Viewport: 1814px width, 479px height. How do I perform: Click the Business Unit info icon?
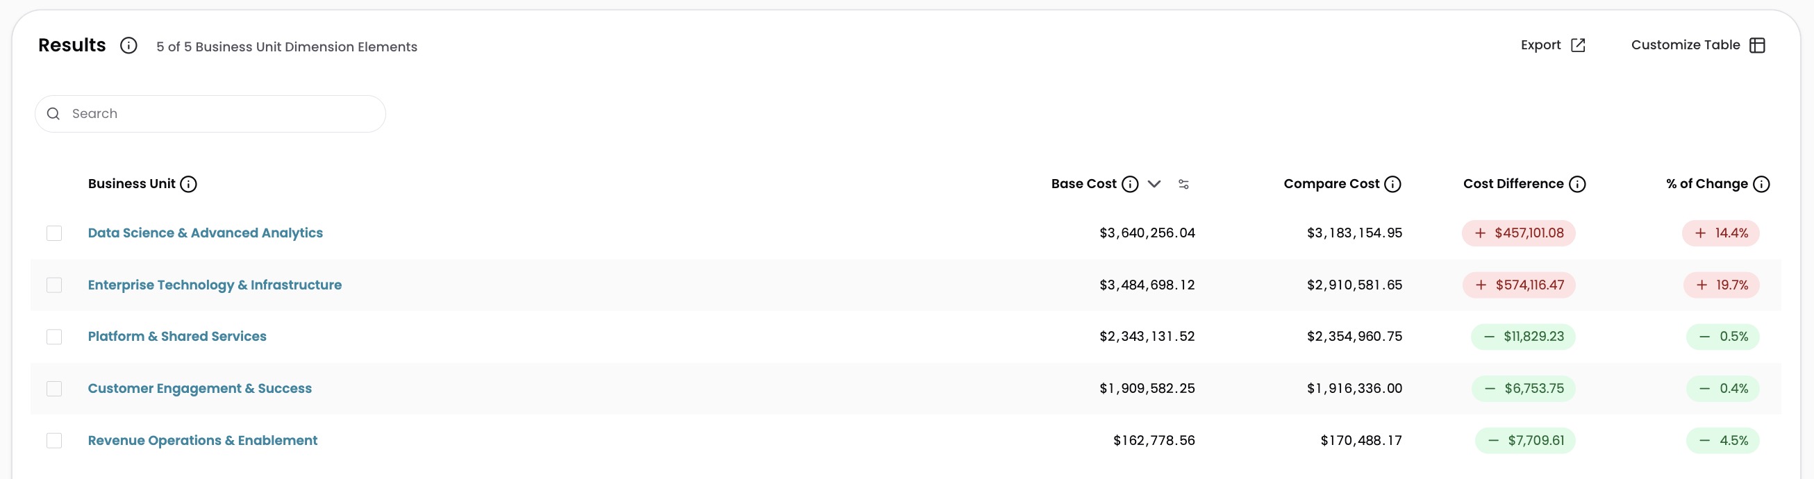tap(188, 184)
